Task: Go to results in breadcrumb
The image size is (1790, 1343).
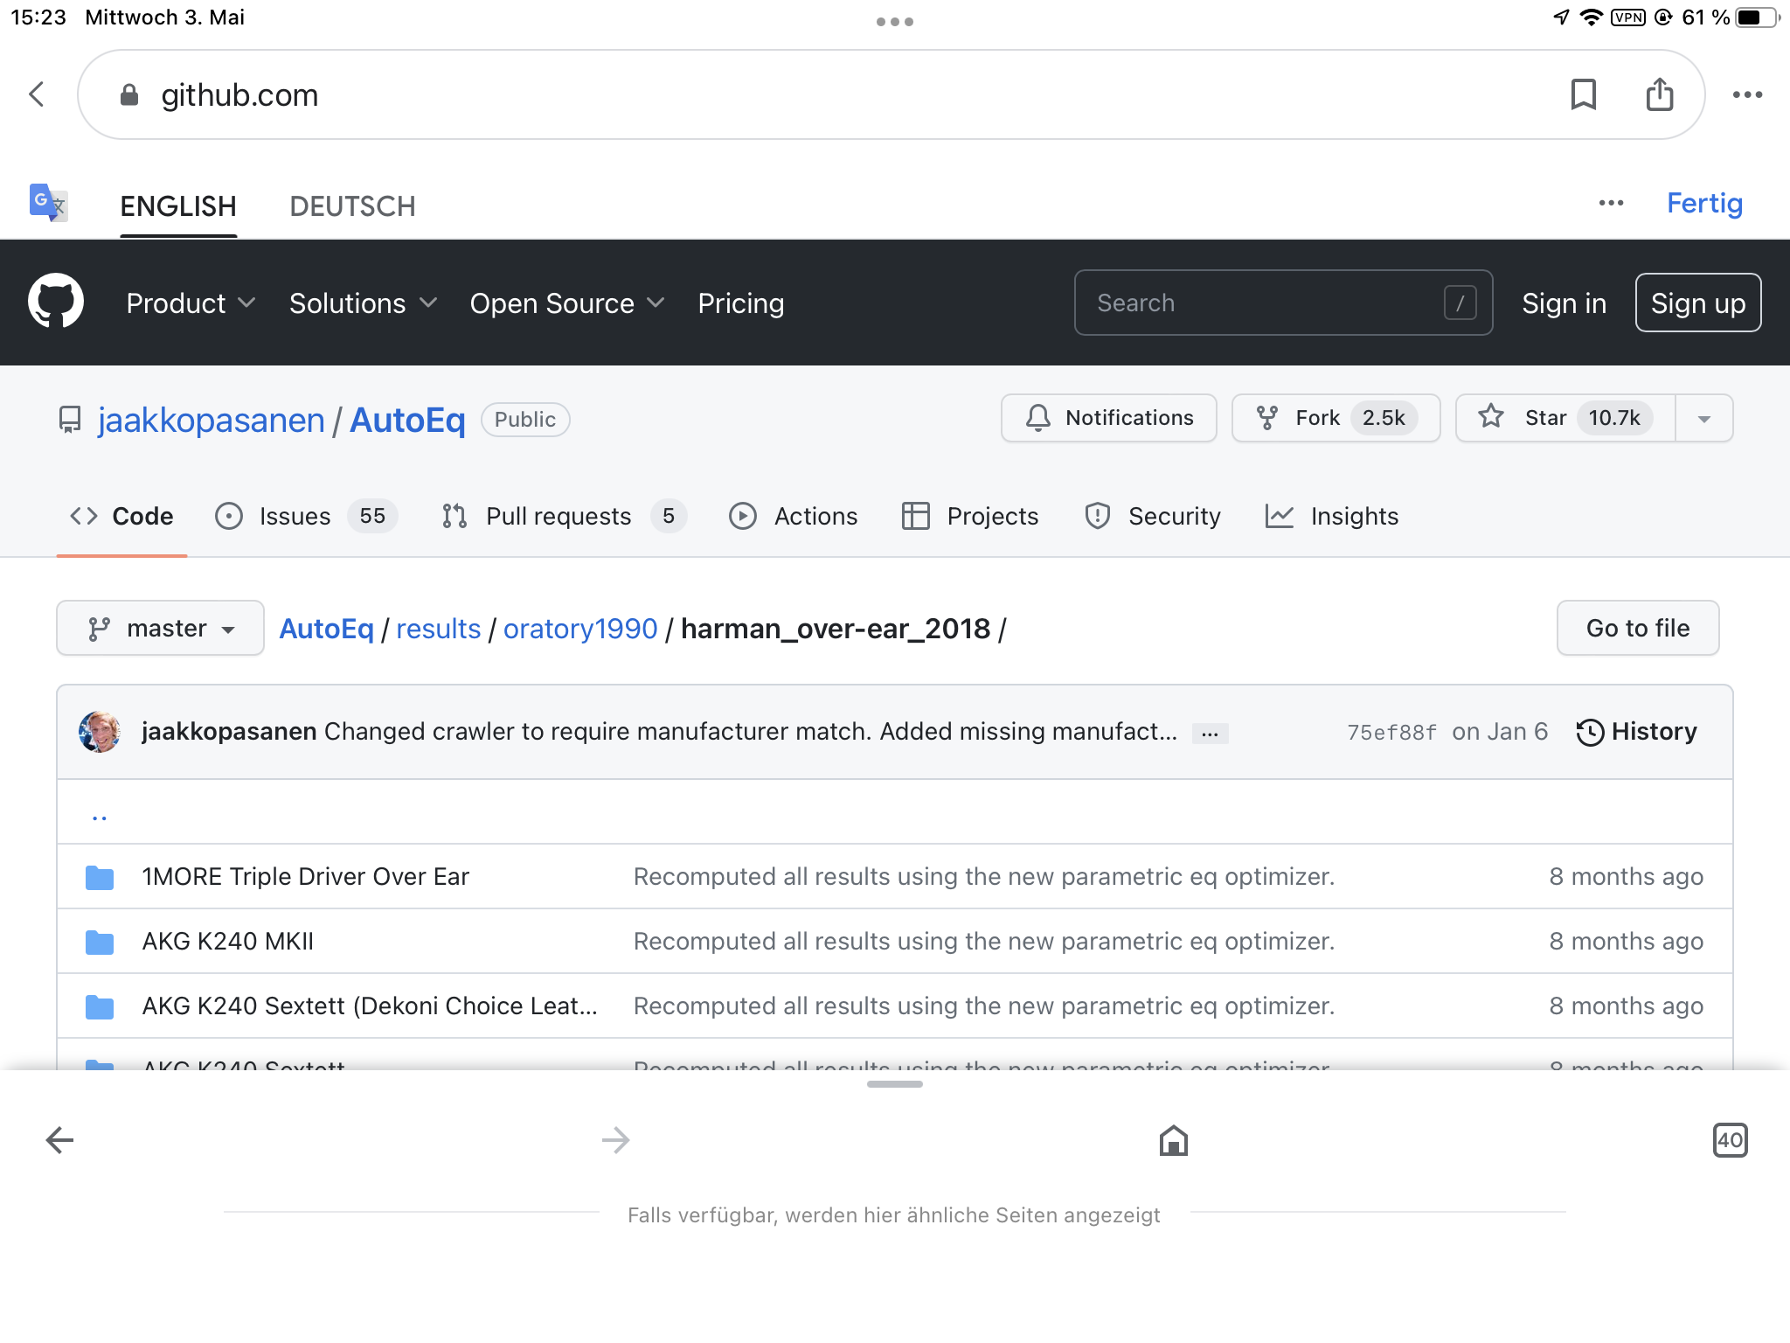Action: [438, 629]
